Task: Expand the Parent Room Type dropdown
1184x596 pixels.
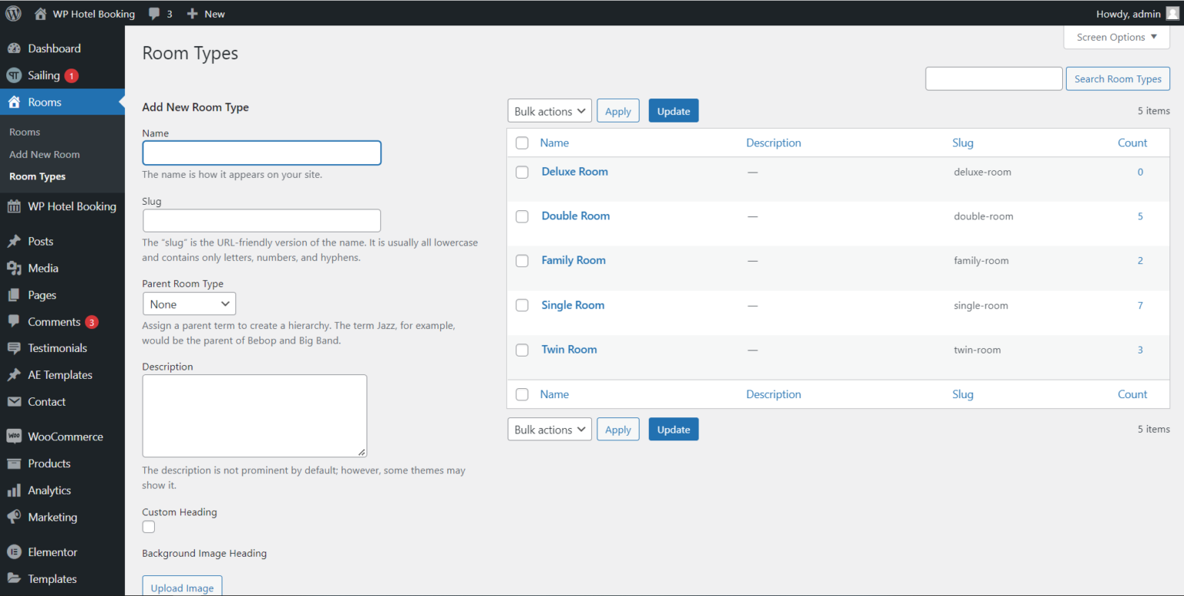Action: point(189,304)
